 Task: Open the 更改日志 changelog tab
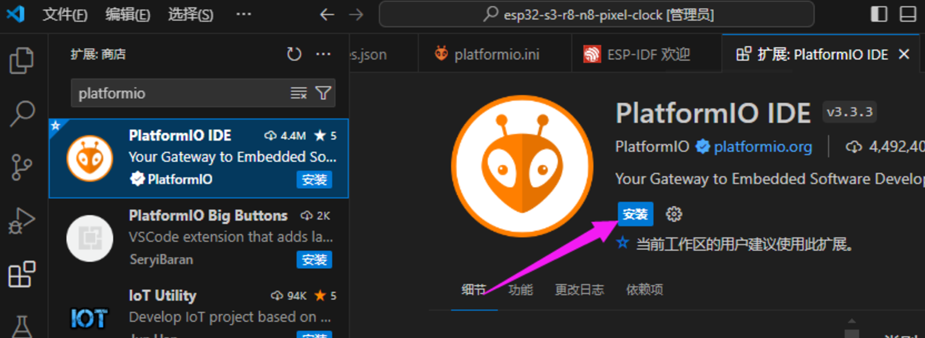[579, 289]
